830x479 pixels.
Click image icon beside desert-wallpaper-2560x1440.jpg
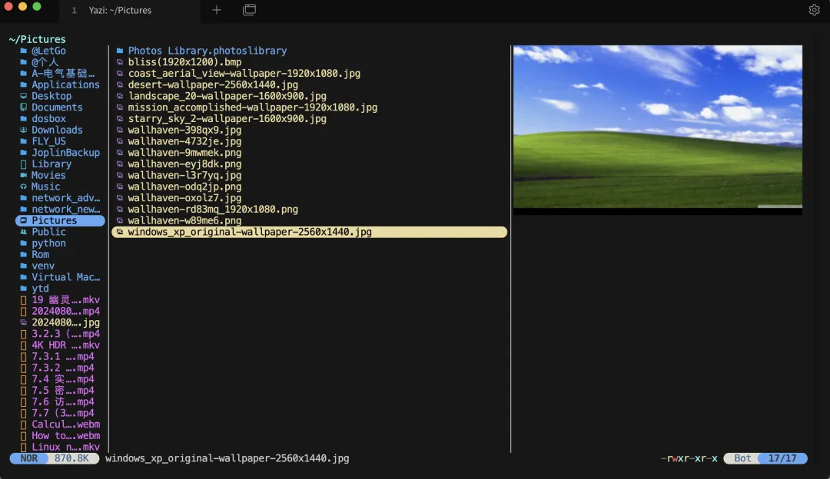click(x=120, y=84)
